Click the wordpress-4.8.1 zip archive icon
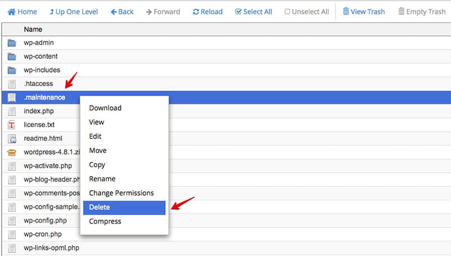This screenshot has width=451, height=256. tap(12, 152)
